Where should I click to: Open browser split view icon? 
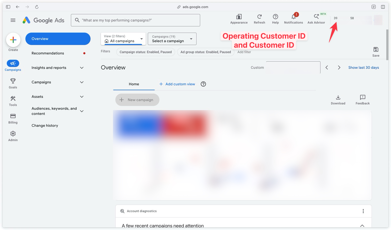click(x=383, y=7)
